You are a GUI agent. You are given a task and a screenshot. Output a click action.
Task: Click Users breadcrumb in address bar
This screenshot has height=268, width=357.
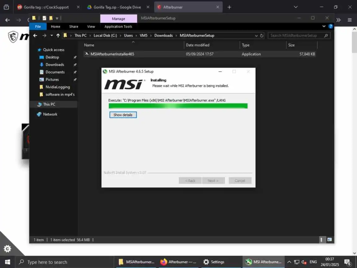point(128,36)
